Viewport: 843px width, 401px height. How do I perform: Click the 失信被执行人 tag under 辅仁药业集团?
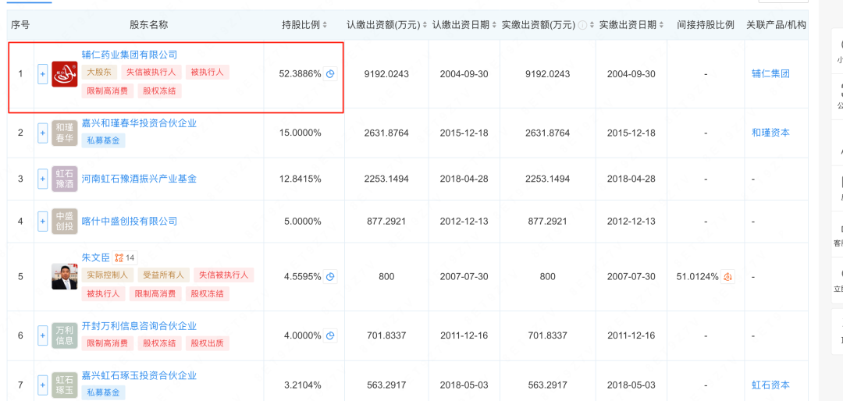(x=153, y=72)
